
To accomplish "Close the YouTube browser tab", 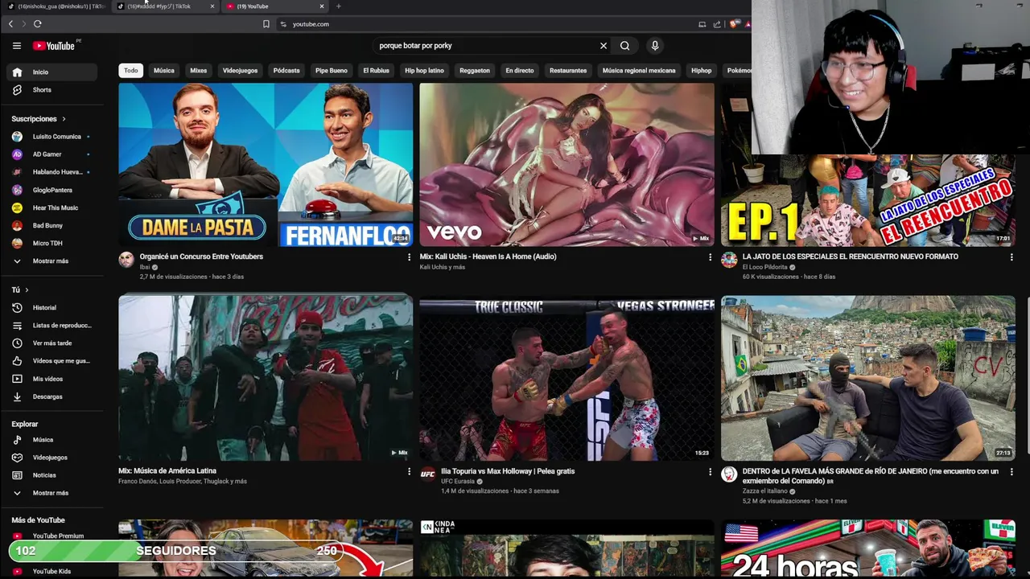I will 322,6.
